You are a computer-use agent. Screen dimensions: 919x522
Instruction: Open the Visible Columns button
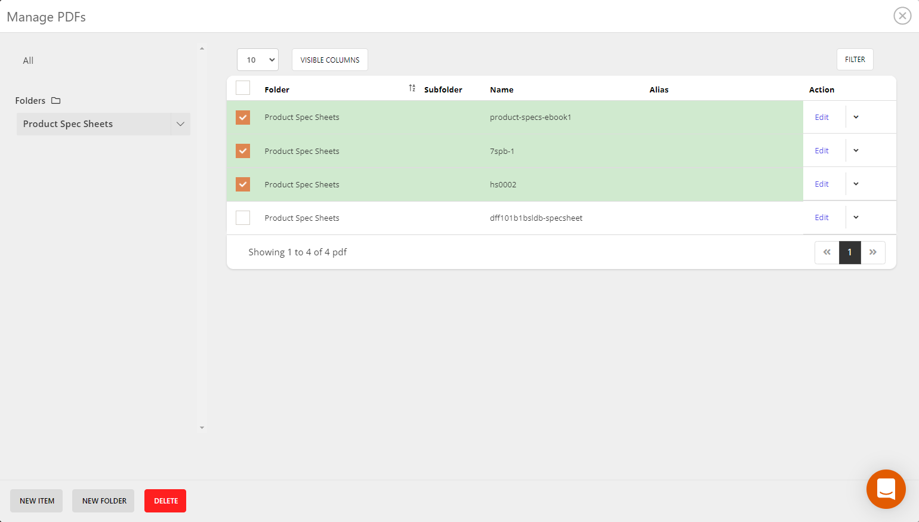coord(329,60)
